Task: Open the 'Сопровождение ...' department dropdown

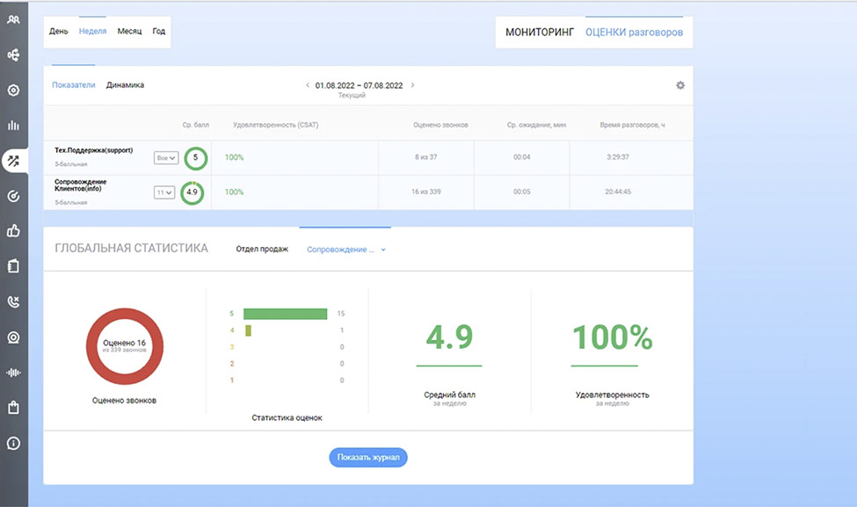Action: (x=346, y=250)
